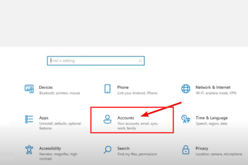This screenshot has width=248, height=165.
Task: Open the Network & Internet globe icon
Action: pyautogui.click(x=186, y=89)
